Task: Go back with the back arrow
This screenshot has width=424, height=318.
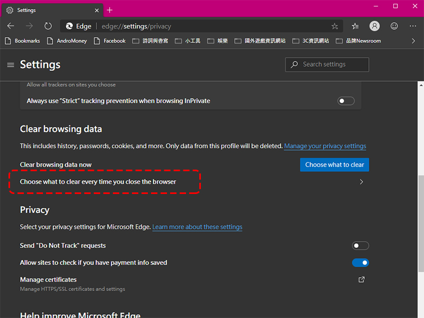Action: coord(11,26)
